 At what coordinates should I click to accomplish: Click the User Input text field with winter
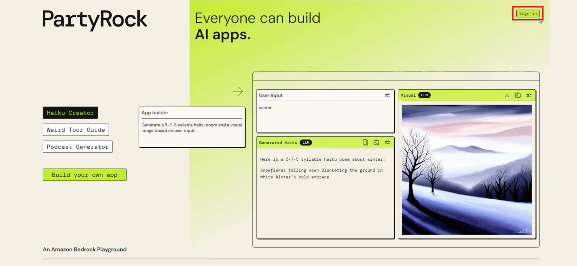(x=325, y=117)
